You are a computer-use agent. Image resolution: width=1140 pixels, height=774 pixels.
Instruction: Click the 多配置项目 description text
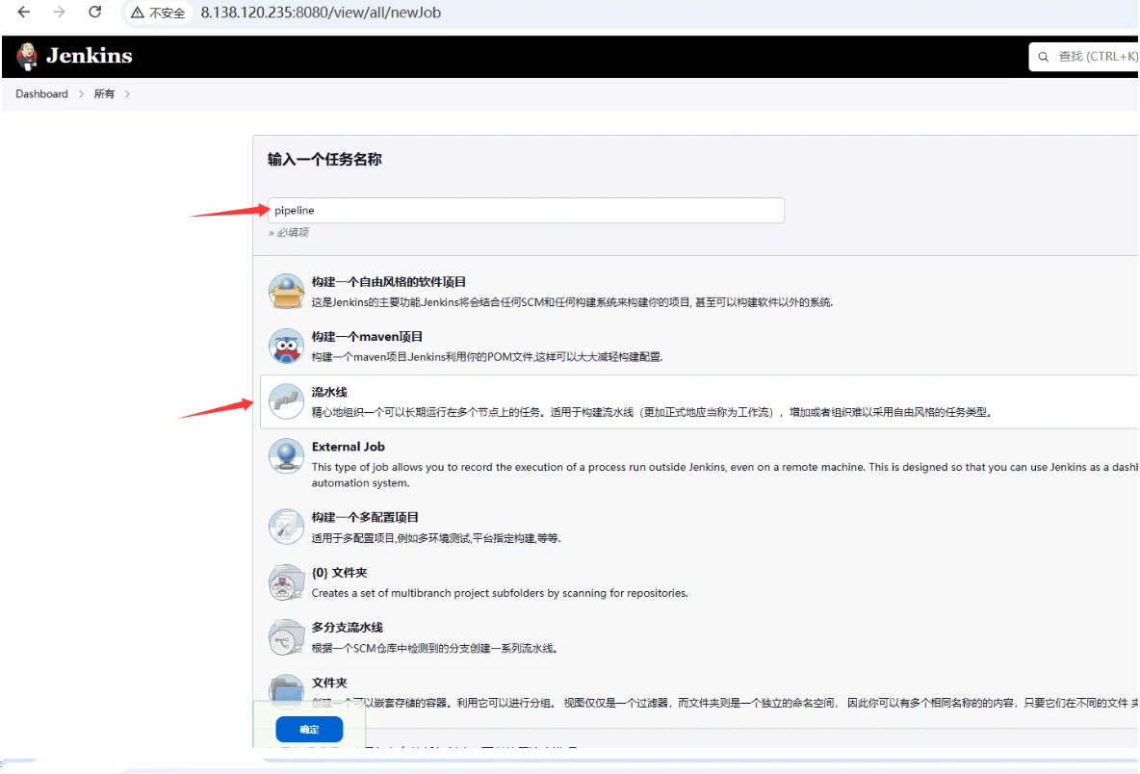click(436, 538)
